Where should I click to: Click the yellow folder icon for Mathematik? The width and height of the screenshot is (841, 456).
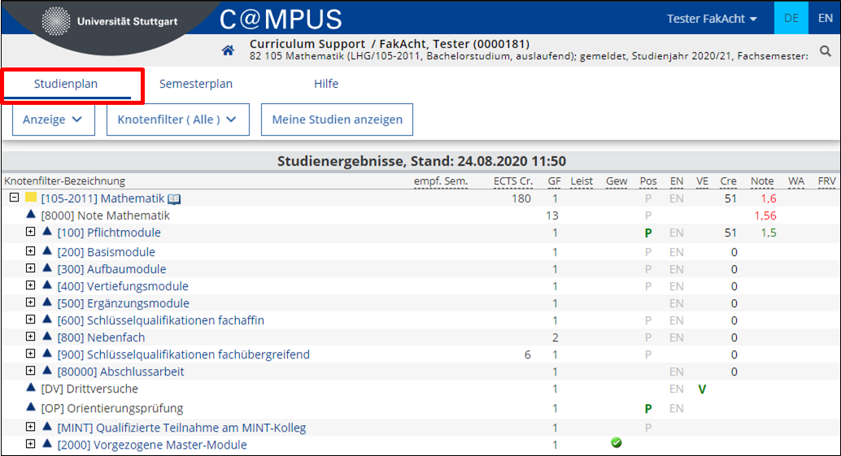click(x=31, y=198)
